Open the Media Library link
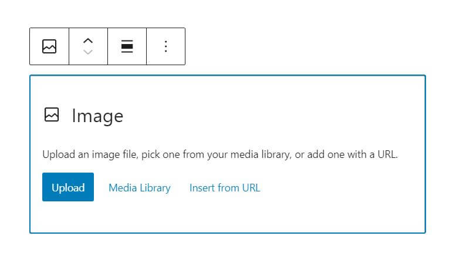This screenshot has width=473, height=273. click(140, 188)
